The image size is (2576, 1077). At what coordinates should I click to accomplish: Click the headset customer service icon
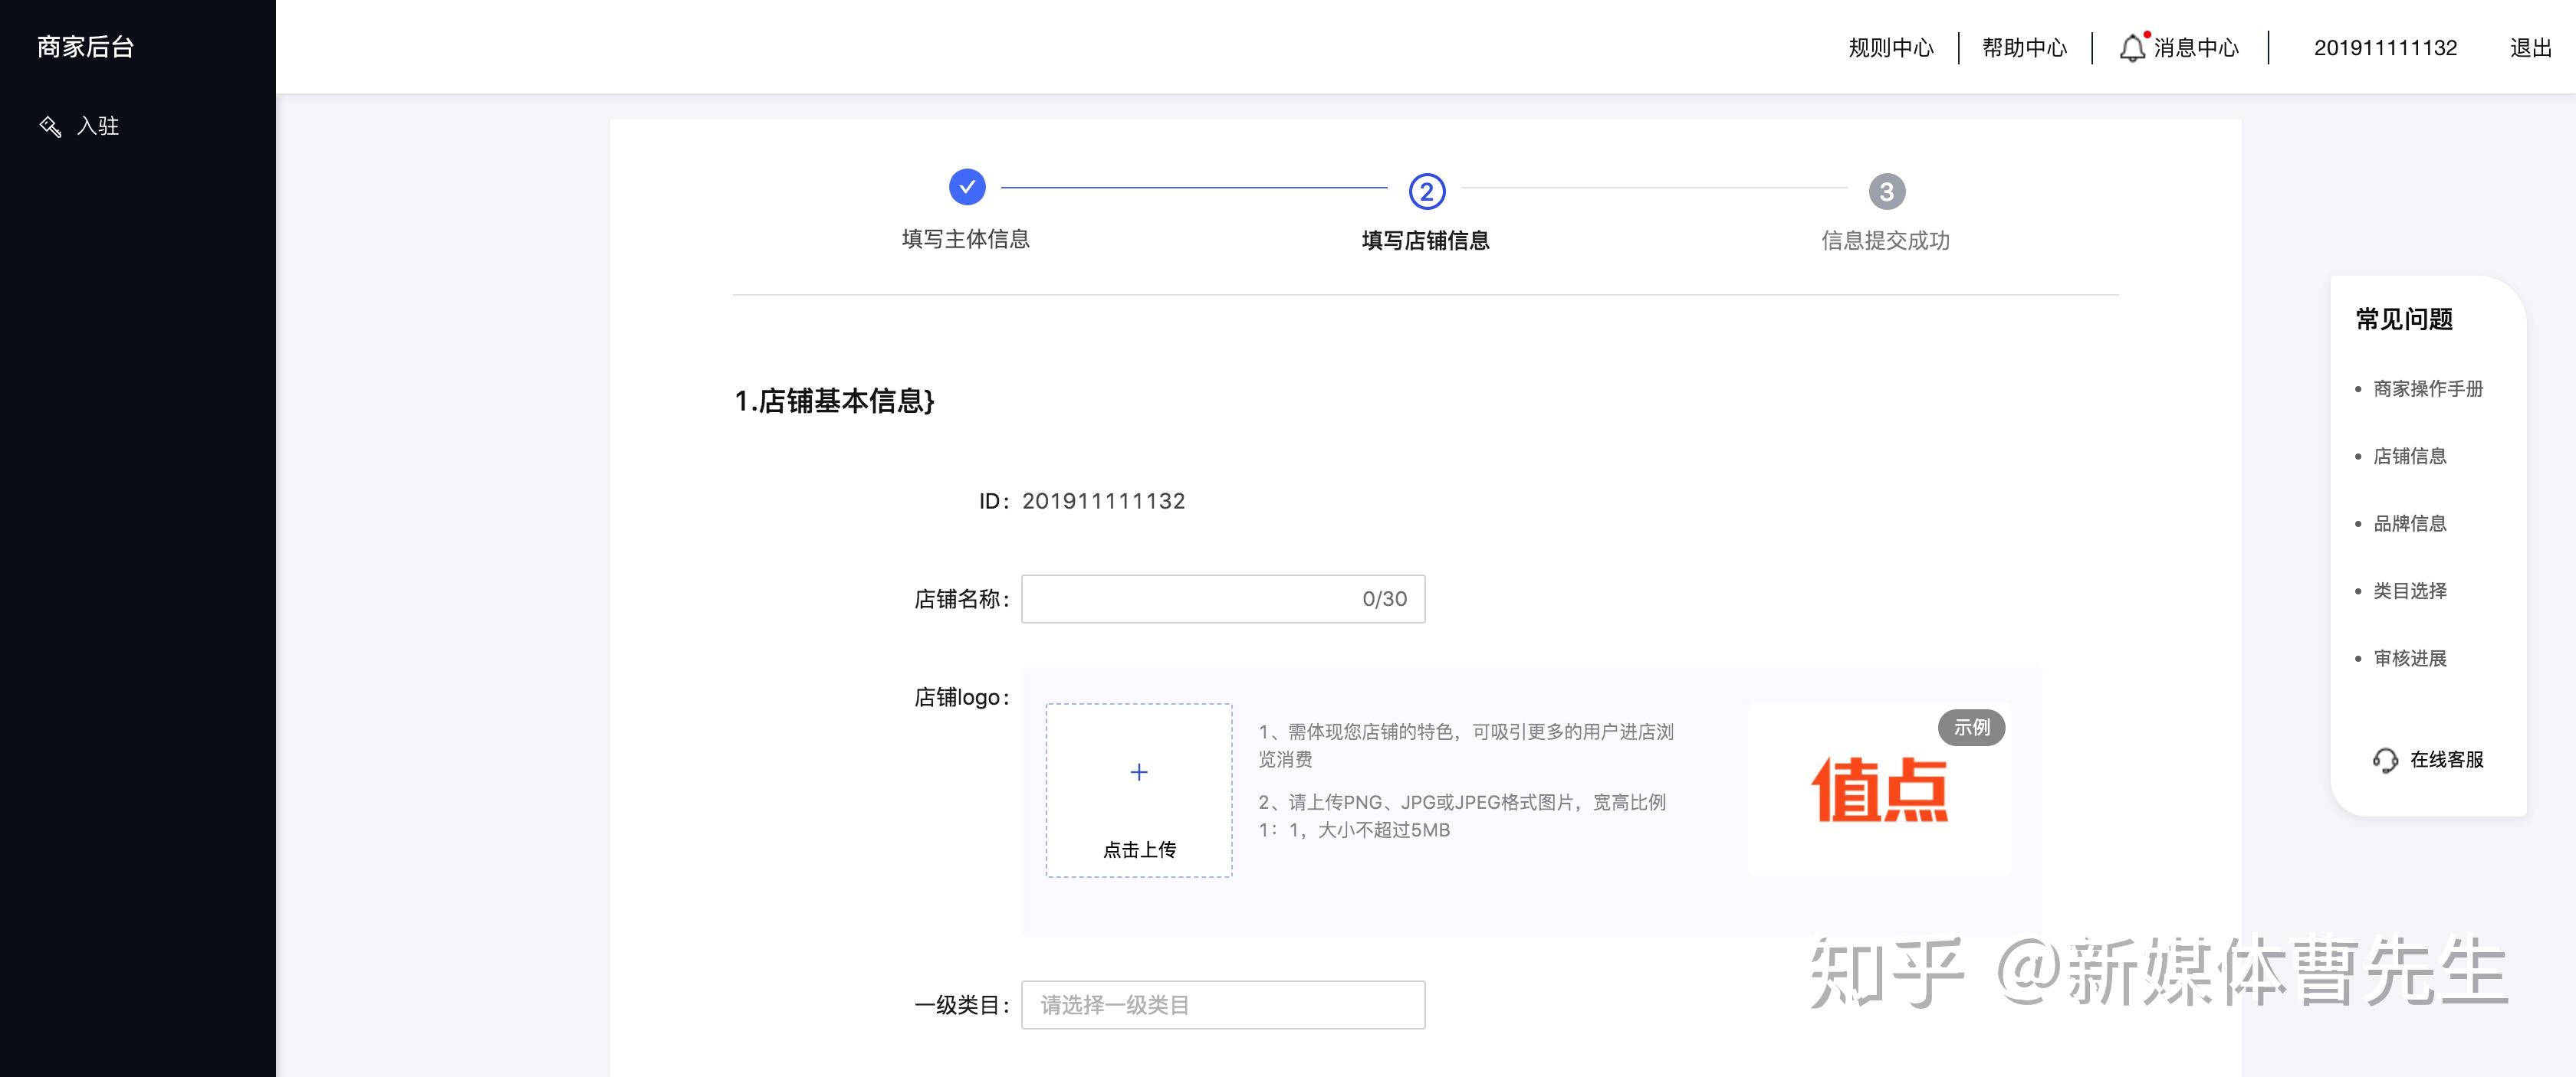coord(2385,761)
